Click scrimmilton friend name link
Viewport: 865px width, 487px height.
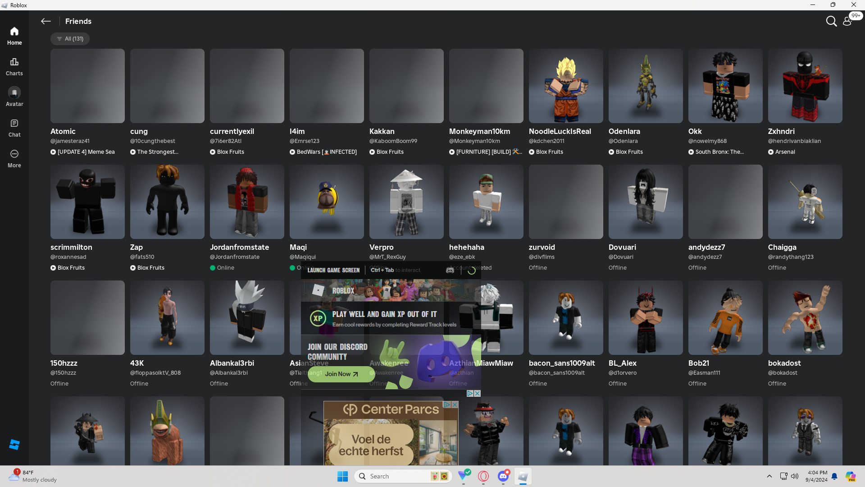coord(71,247)
